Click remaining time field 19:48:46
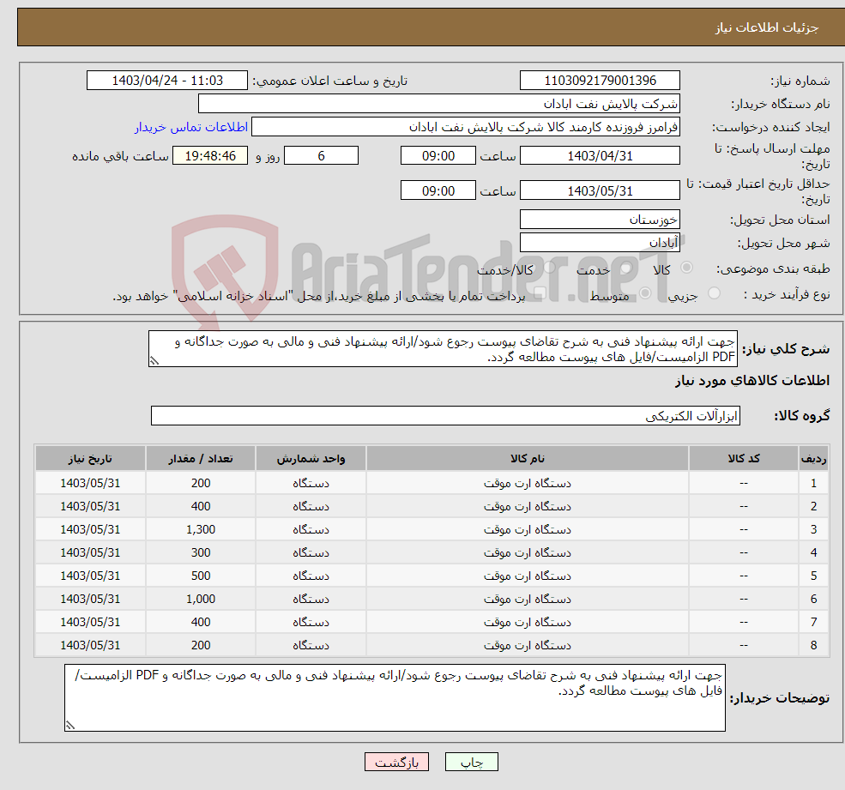Image resolution: width=845 pixels, height=790 pixels. 210,156
